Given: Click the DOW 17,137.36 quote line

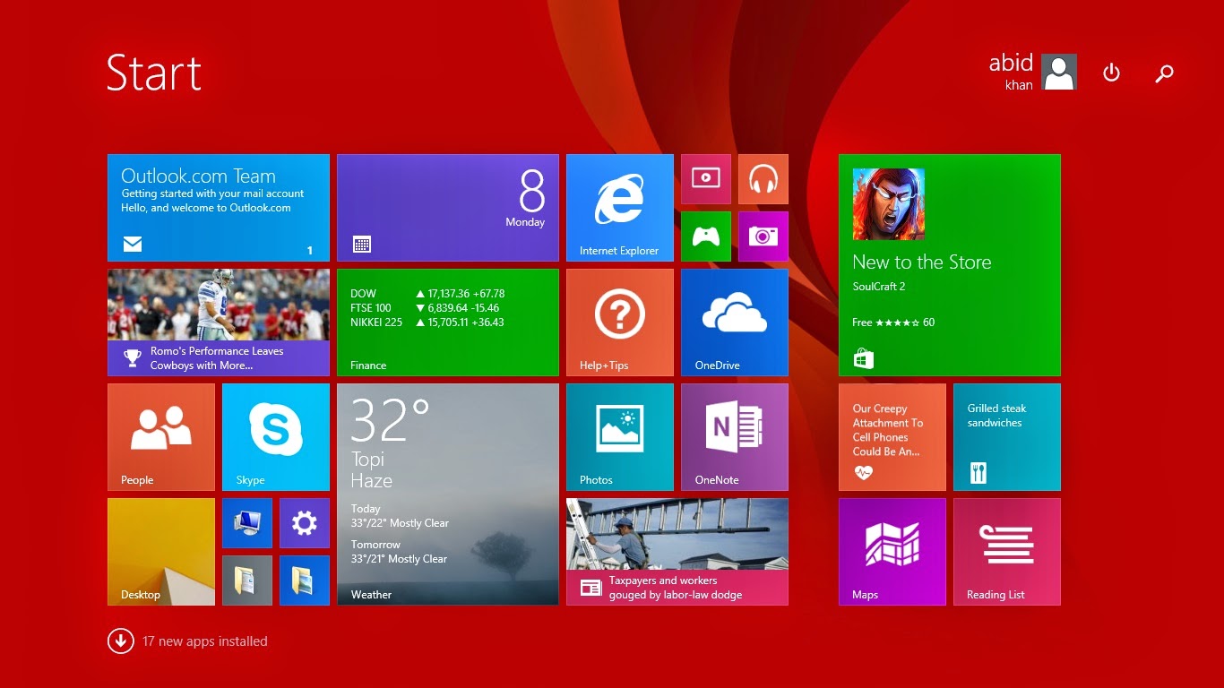Looking at the screenshot, I should (x=427, y=294).
